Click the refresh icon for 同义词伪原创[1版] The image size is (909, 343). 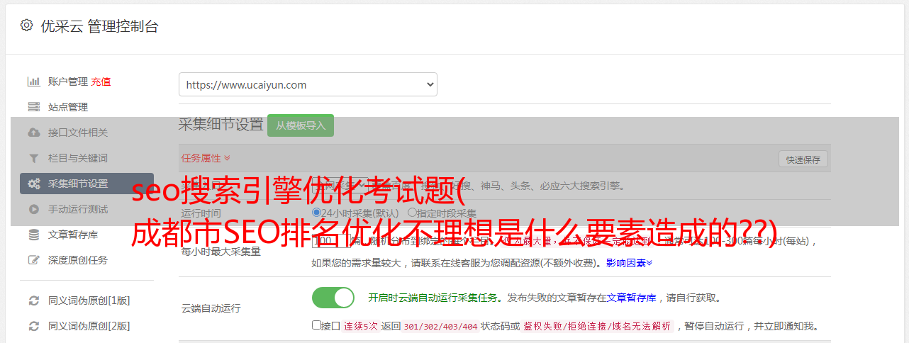(33, 300)
